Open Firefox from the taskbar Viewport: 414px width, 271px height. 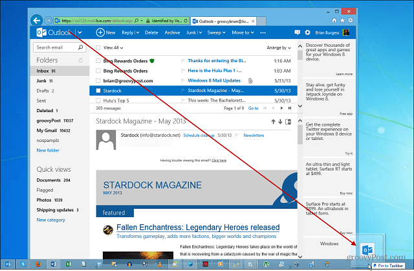click(x=38, y=264)
